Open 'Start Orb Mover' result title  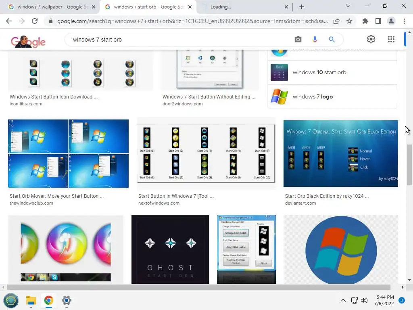(56, 196)
